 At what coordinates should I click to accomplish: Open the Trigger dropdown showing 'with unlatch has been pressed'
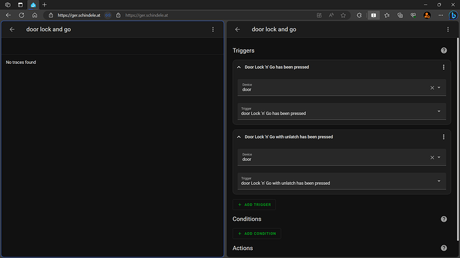click(x=341, y=181)
